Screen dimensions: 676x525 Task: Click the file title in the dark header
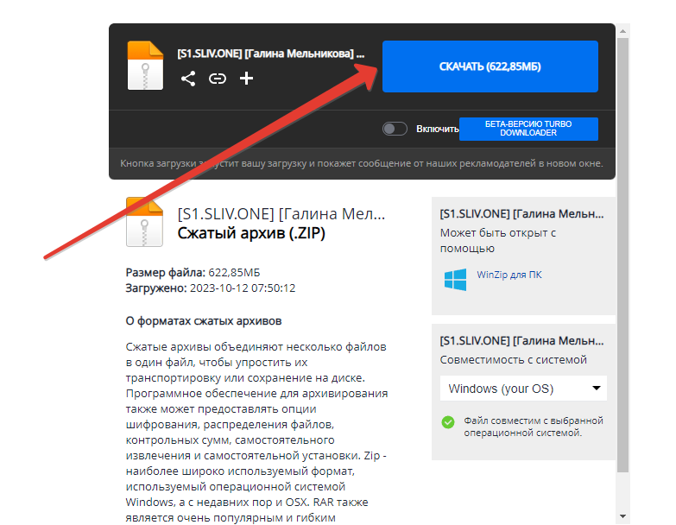pos(270,54)
